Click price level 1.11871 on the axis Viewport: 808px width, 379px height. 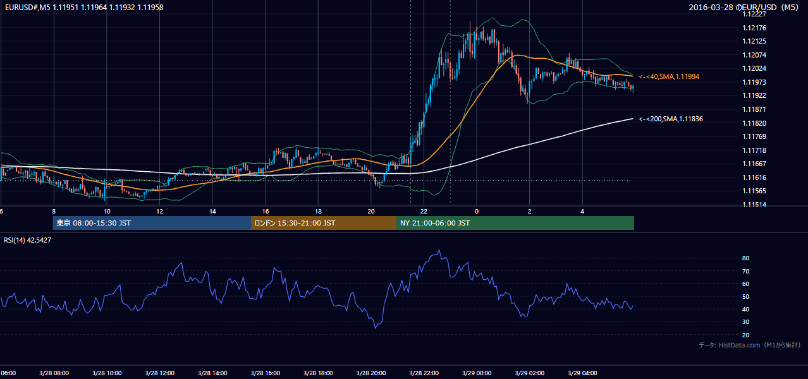point(755,109)
